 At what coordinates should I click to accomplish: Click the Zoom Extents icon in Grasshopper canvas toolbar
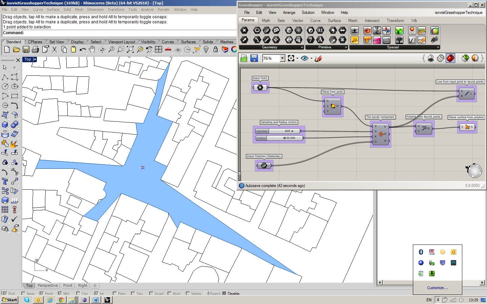(x=291, y=59)
